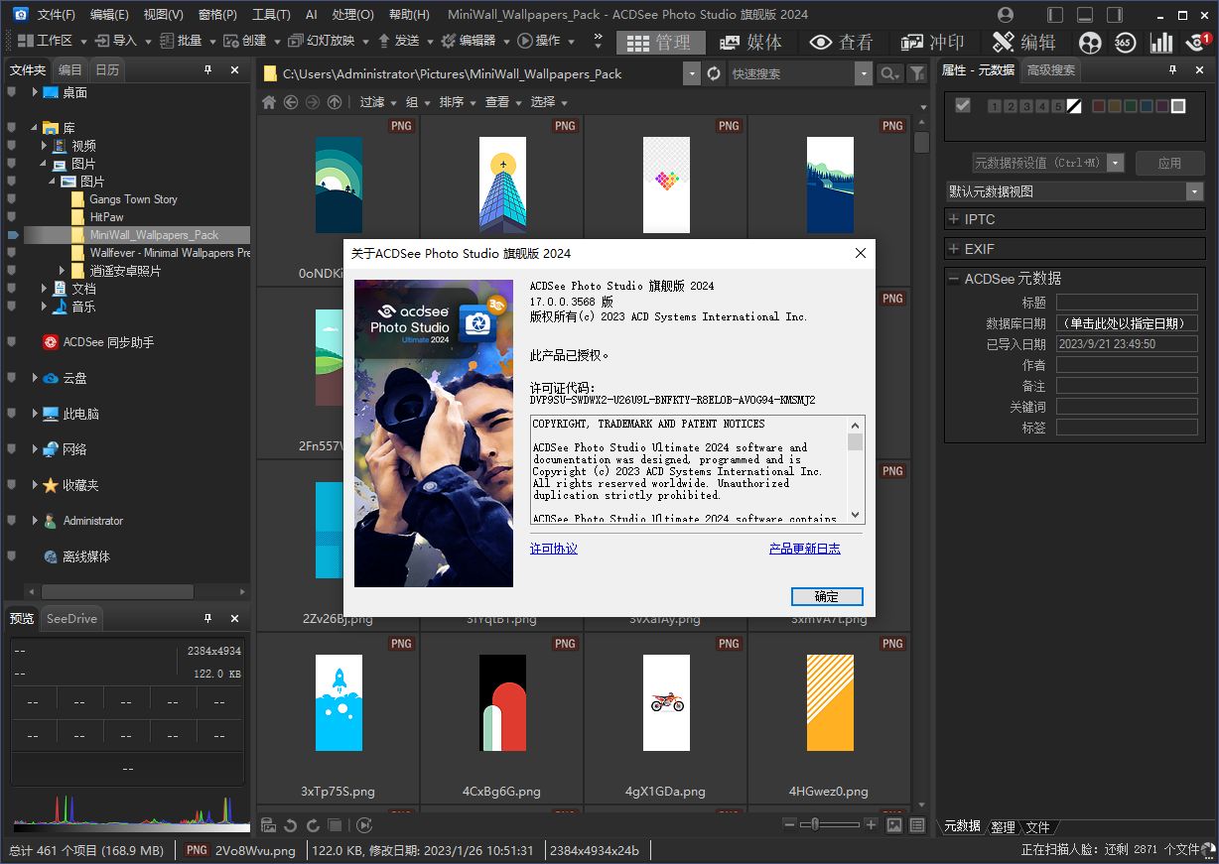Open the Dashboard bar chart icon
The image size is (1219, 864).
pyautogui.click(x=1160, y=42)
